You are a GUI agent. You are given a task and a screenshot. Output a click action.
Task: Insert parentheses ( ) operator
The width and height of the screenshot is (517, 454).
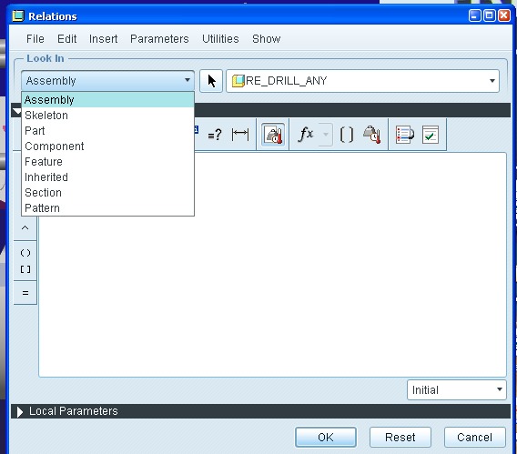pos(25,253)
